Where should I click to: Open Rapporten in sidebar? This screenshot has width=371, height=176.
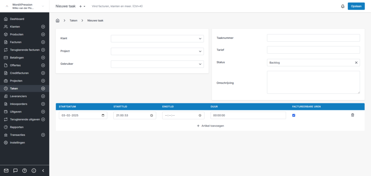click(17, 127)
